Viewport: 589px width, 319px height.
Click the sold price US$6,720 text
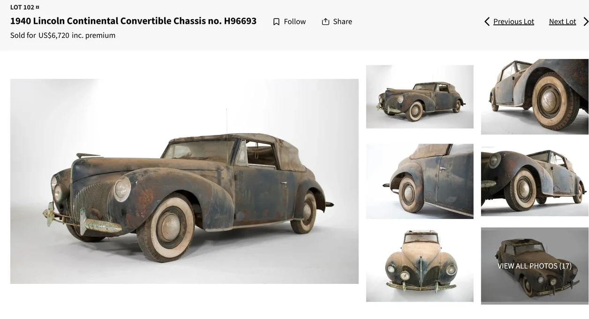pyautogui.click(x=54, y=35)
